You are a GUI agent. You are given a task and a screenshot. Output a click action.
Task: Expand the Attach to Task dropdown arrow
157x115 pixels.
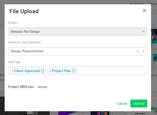click(143, 51)
